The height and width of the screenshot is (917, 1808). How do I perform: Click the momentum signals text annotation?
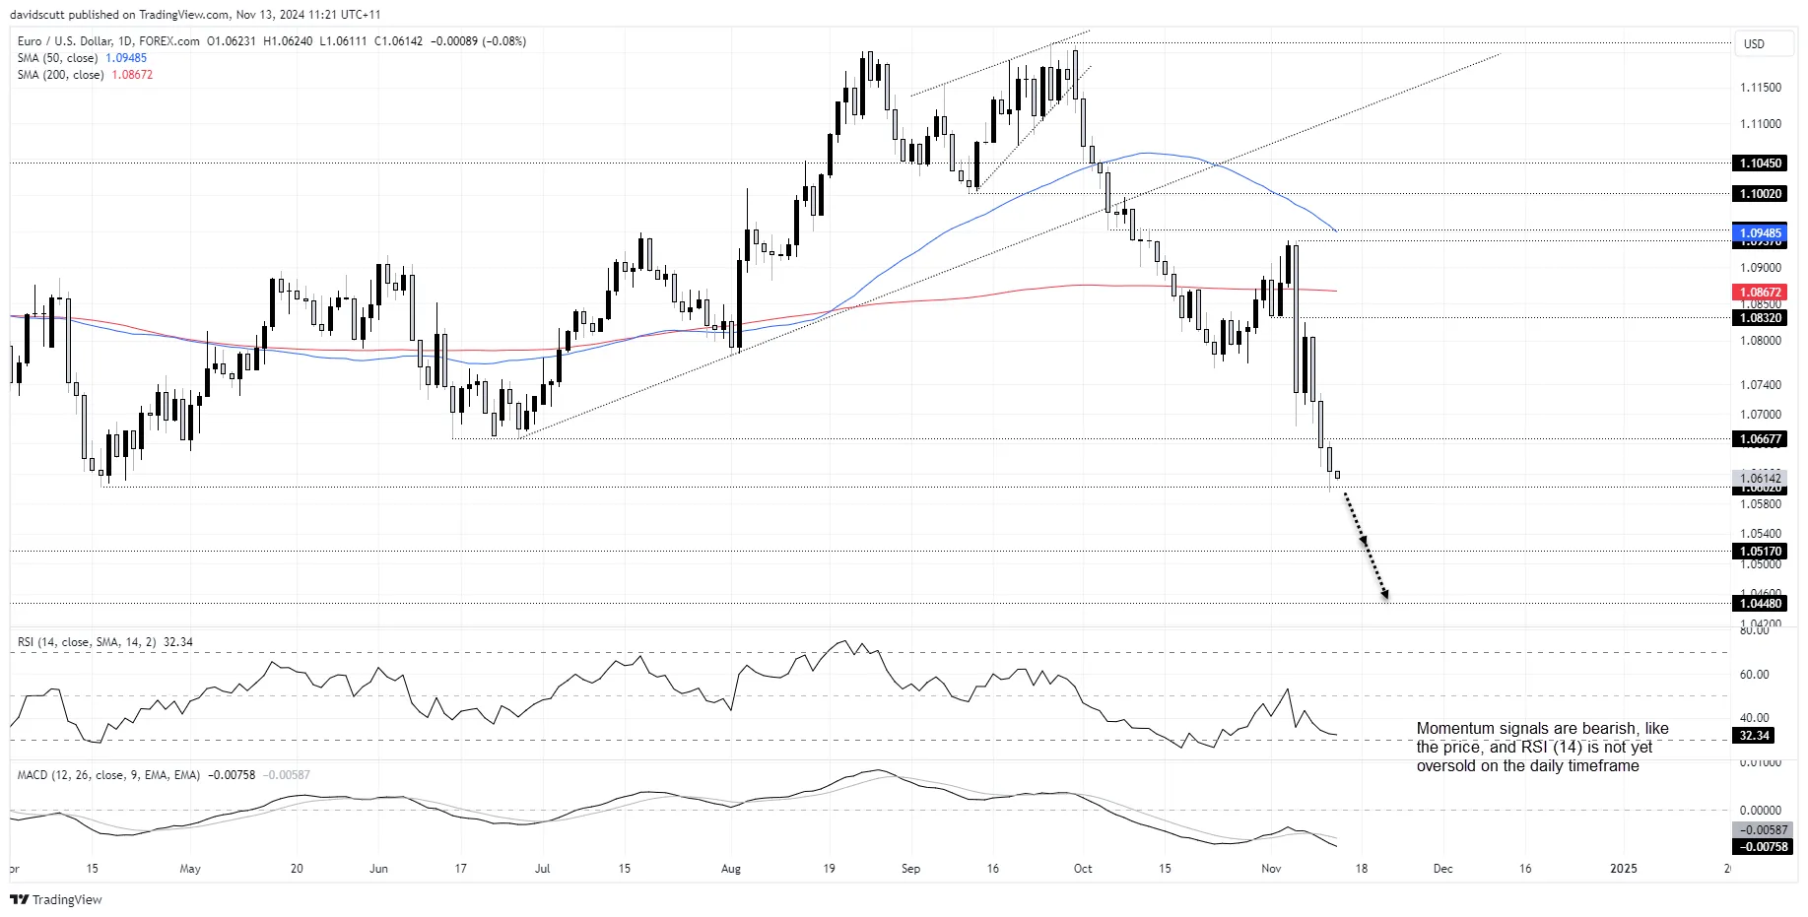click(1542, 748)
